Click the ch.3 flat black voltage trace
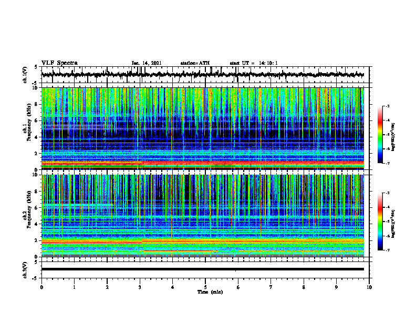 click(x=203, y=269)
